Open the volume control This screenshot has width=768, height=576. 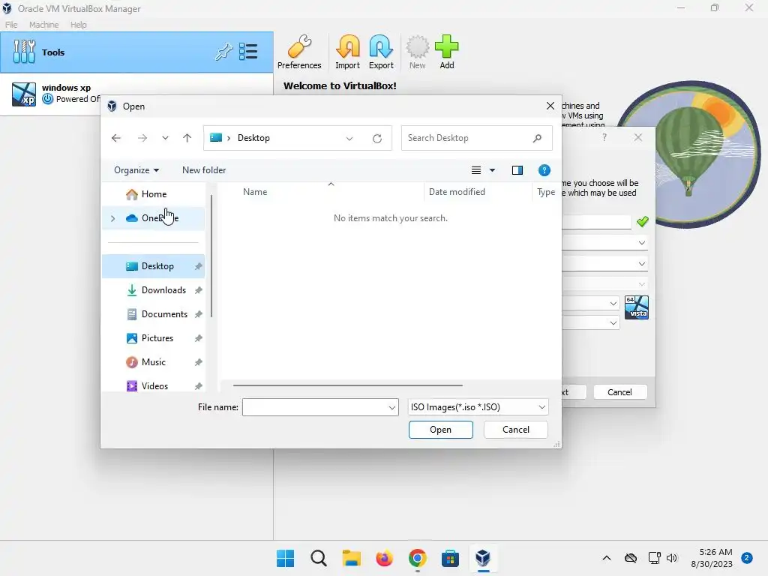(672, 558)
